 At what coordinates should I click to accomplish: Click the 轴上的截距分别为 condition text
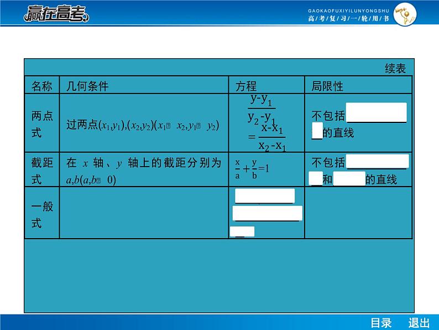tap(175, 163)
